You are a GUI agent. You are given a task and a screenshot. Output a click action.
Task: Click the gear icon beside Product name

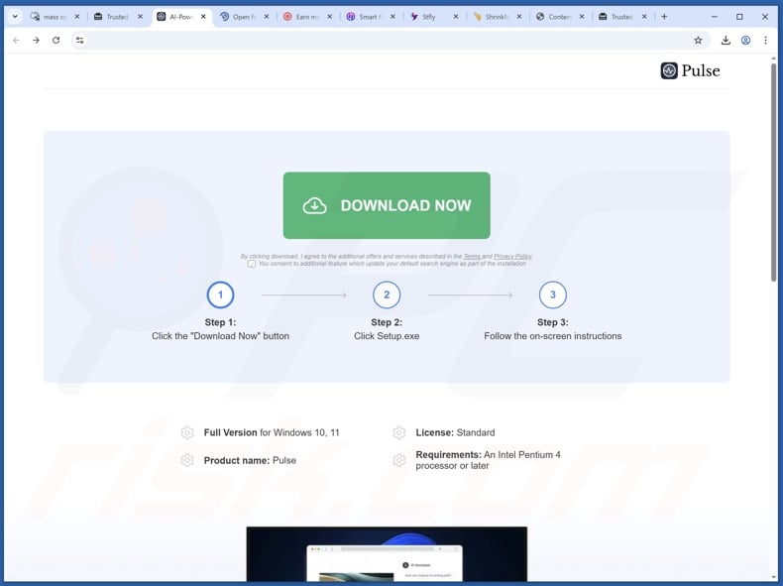[x=187, y=460]
